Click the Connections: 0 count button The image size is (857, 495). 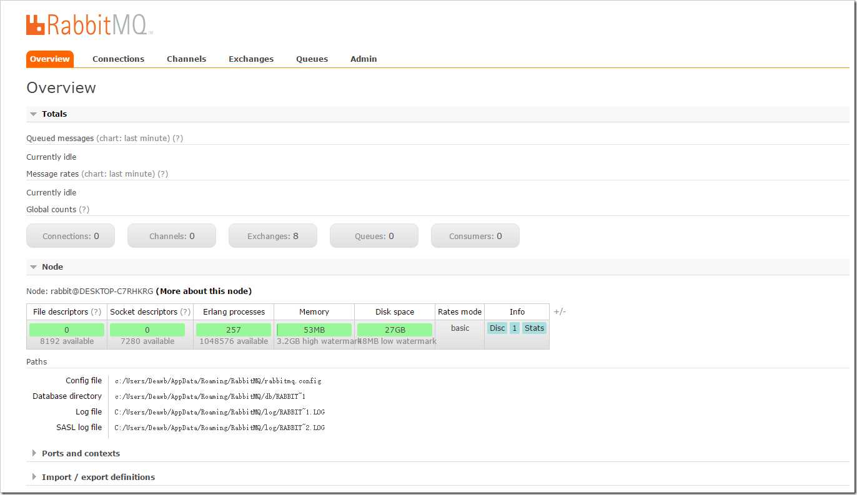pos(71,236)
